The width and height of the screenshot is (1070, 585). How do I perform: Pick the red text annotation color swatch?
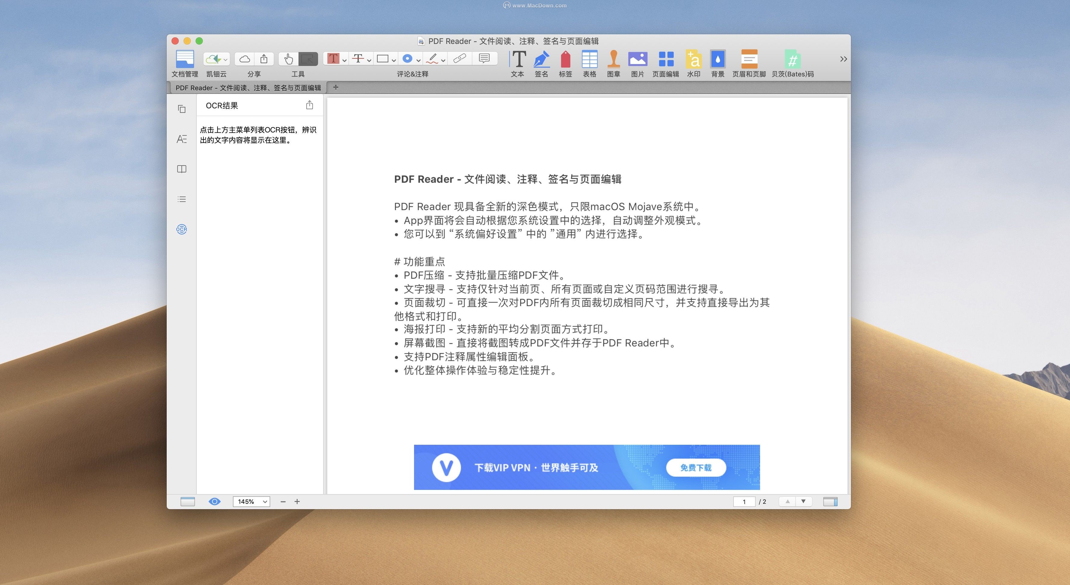coord(333,58)
